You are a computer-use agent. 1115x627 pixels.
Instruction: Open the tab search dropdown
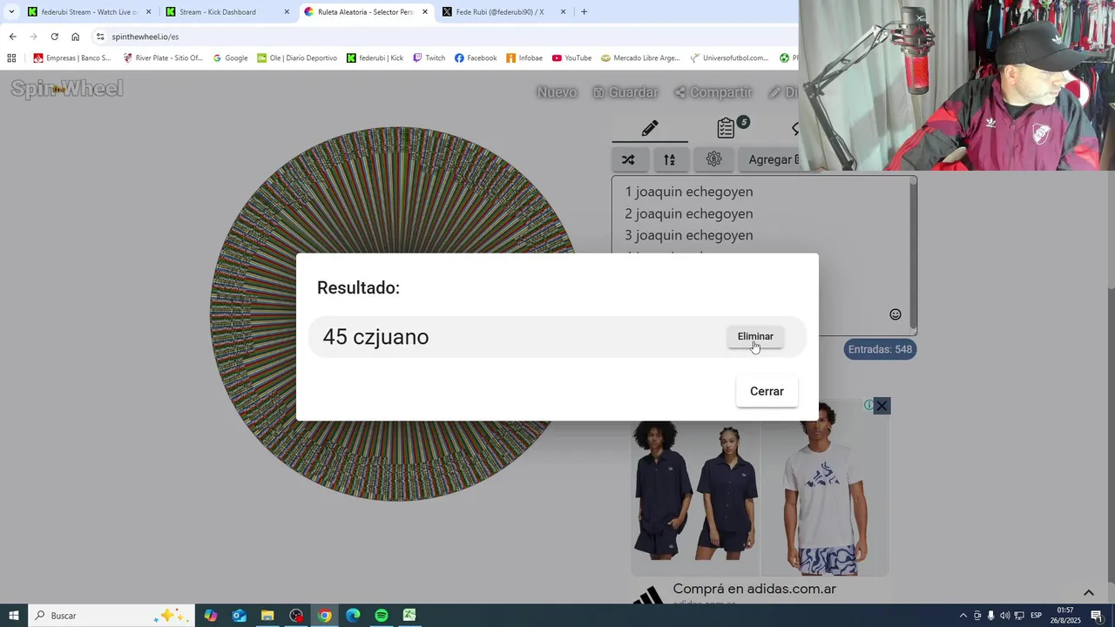(x=11, y=12)
